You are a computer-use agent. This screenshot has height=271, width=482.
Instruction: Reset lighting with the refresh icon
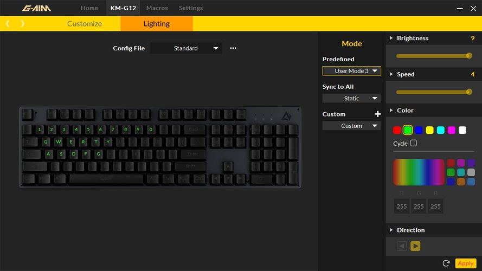coord(446,263)
